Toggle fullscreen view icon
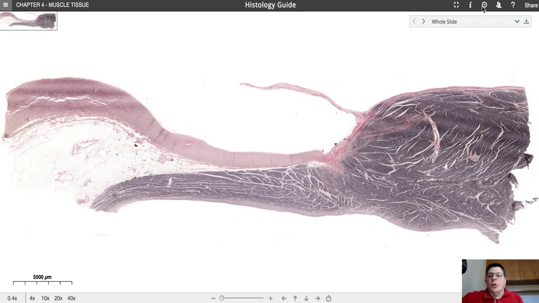Viewport: 539px width, 303px height. click(x=456, y=5)
